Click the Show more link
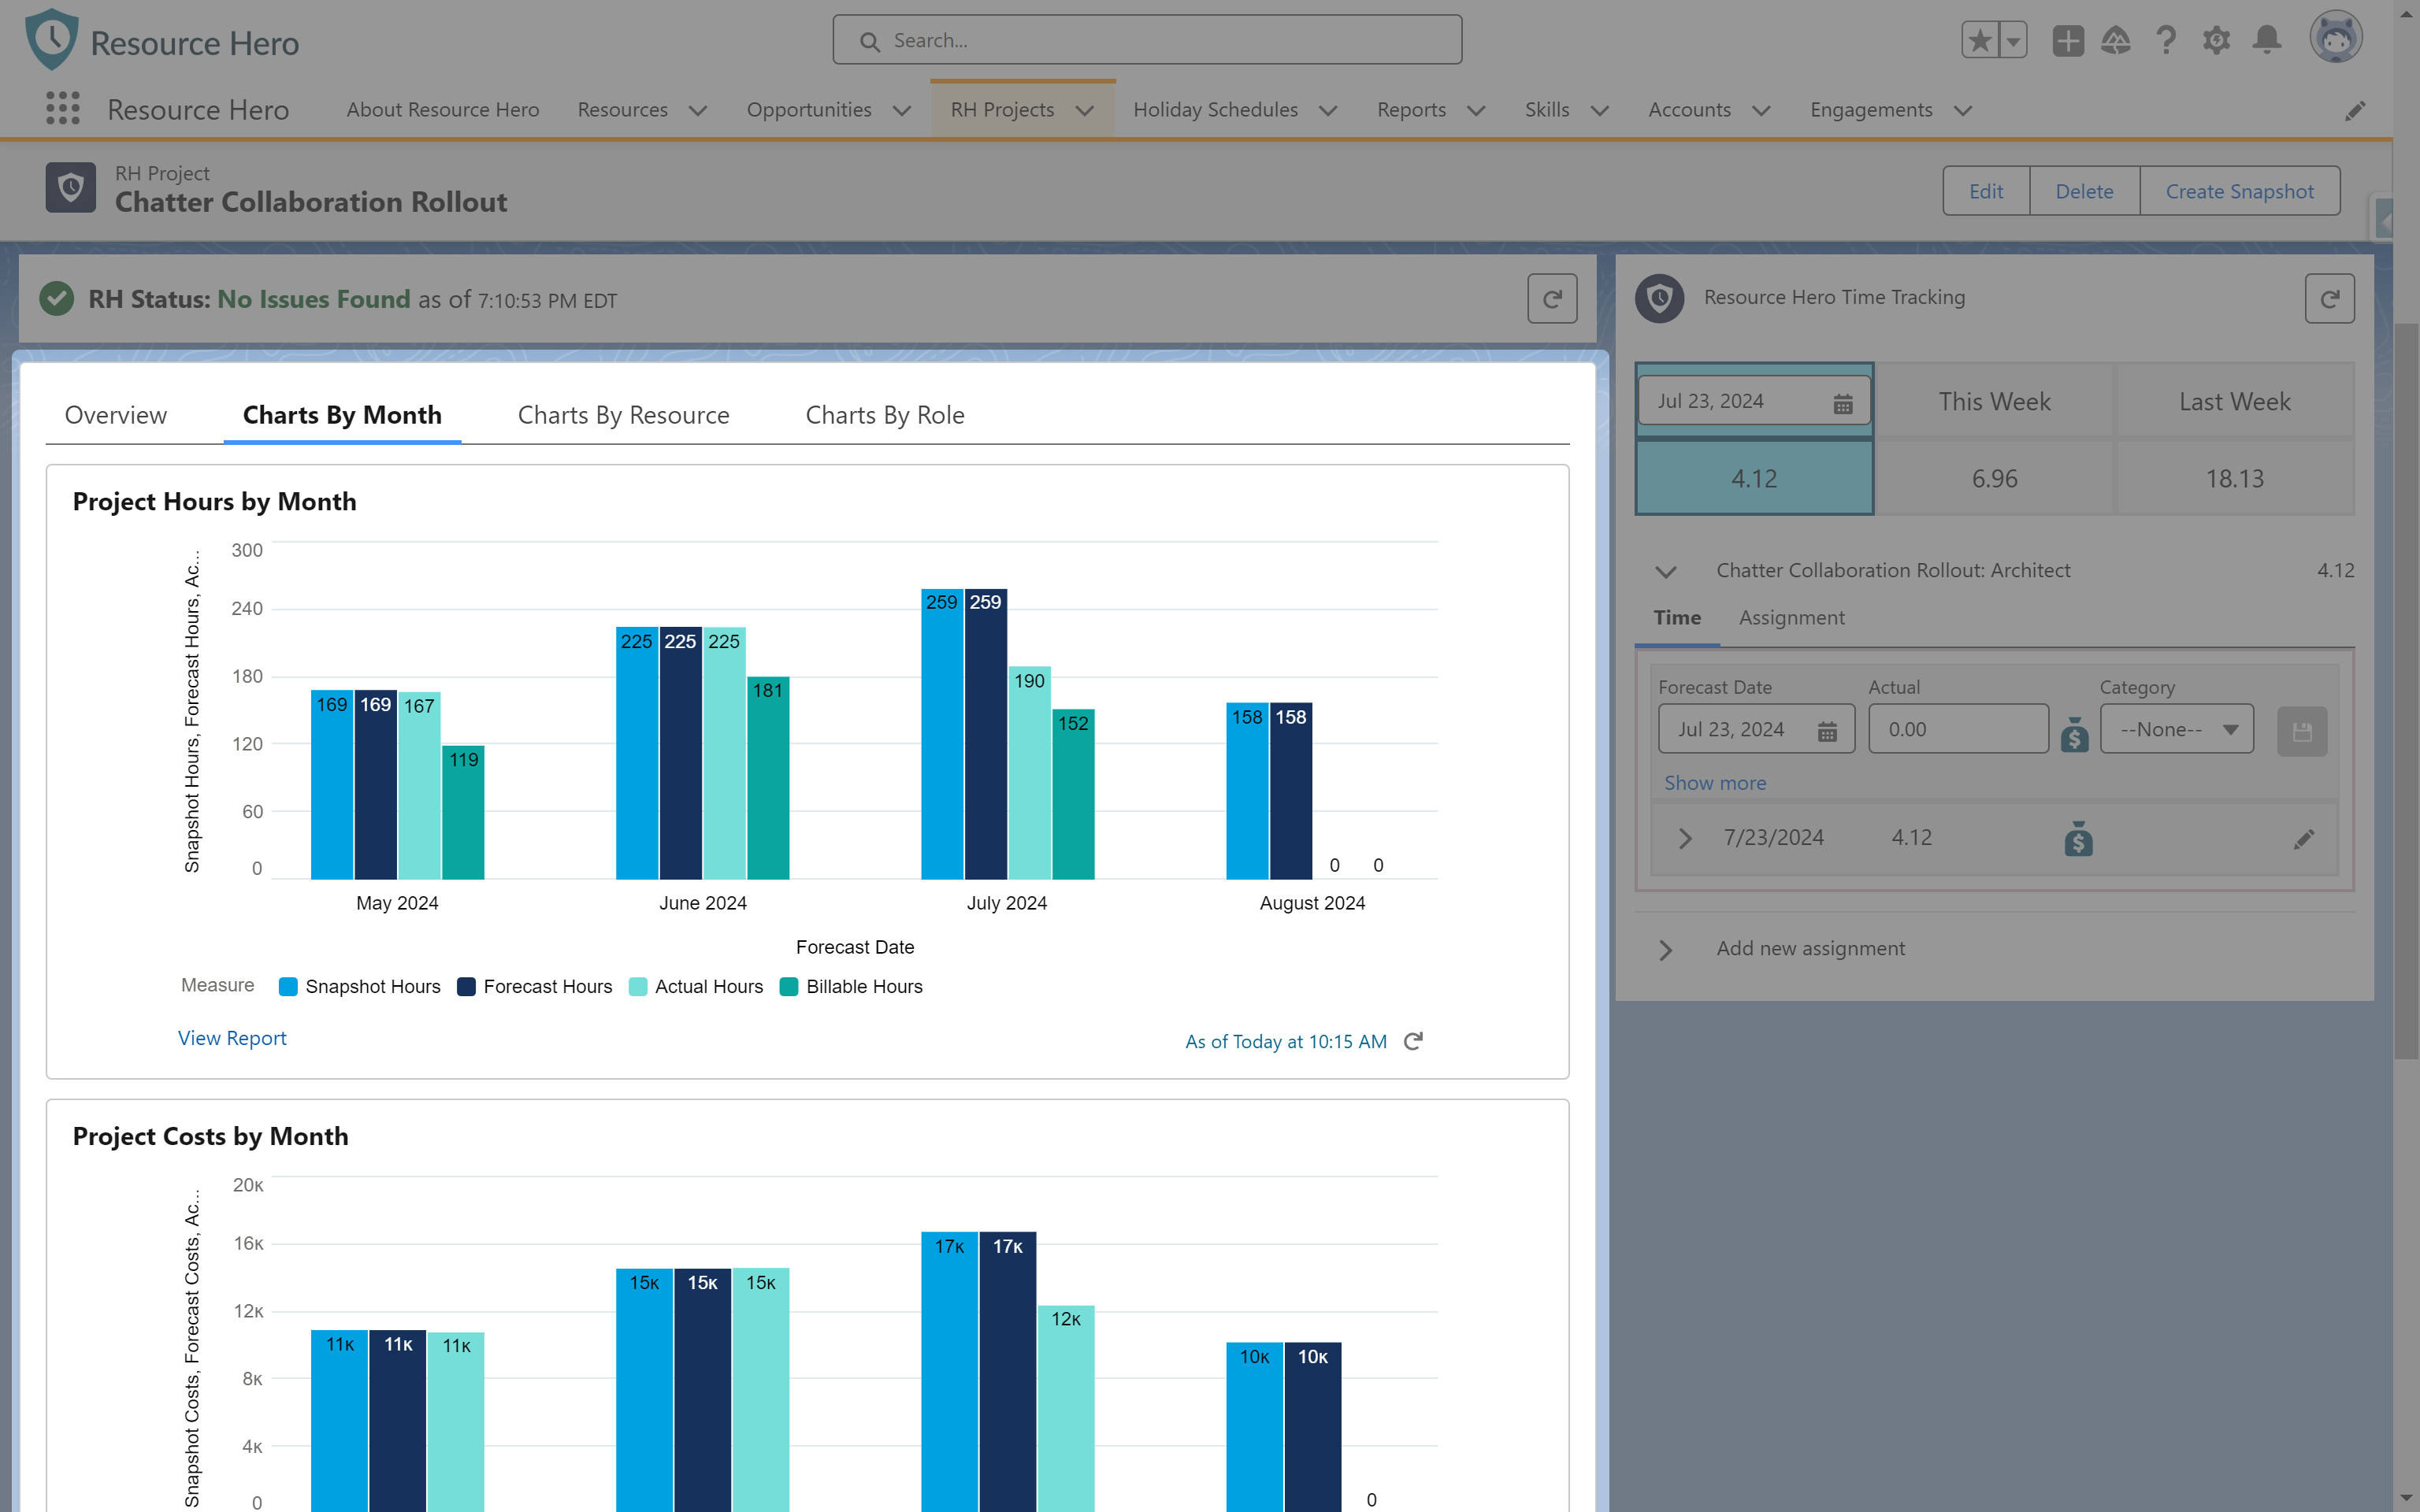This screenshot has width=2420, height=1512. (1714, 783)
